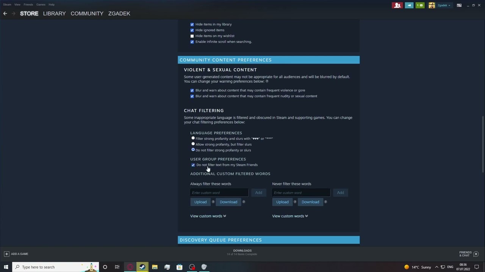Click the ENG language indicator

tap(450, 267)
